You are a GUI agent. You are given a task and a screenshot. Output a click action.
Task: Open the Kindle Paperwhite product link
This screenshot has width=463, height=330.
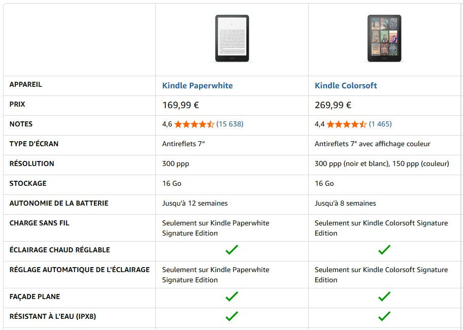click(x=197, y=85)
